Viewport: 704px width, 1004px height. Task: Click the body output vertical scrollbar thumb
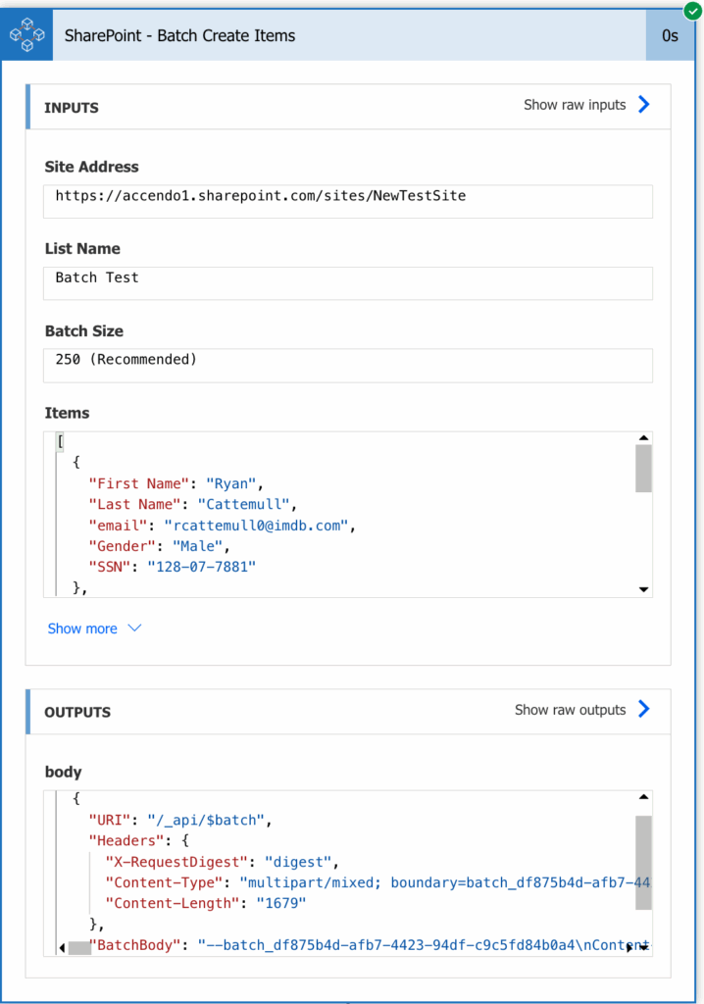(x=644, y=863)
